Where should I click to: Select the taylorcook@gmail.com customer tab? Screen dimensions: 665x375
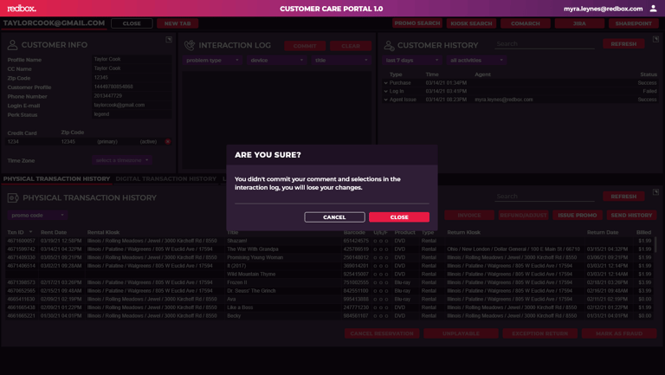click(54, 23)
